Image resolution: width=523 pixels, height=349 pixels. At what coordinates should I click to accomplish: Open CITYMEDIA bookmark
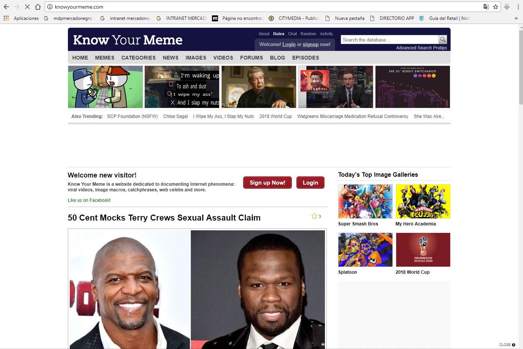(x=294, y=18)
